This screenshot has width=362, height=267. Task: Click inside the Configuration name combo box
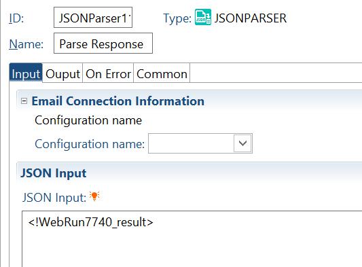(191, 143)
